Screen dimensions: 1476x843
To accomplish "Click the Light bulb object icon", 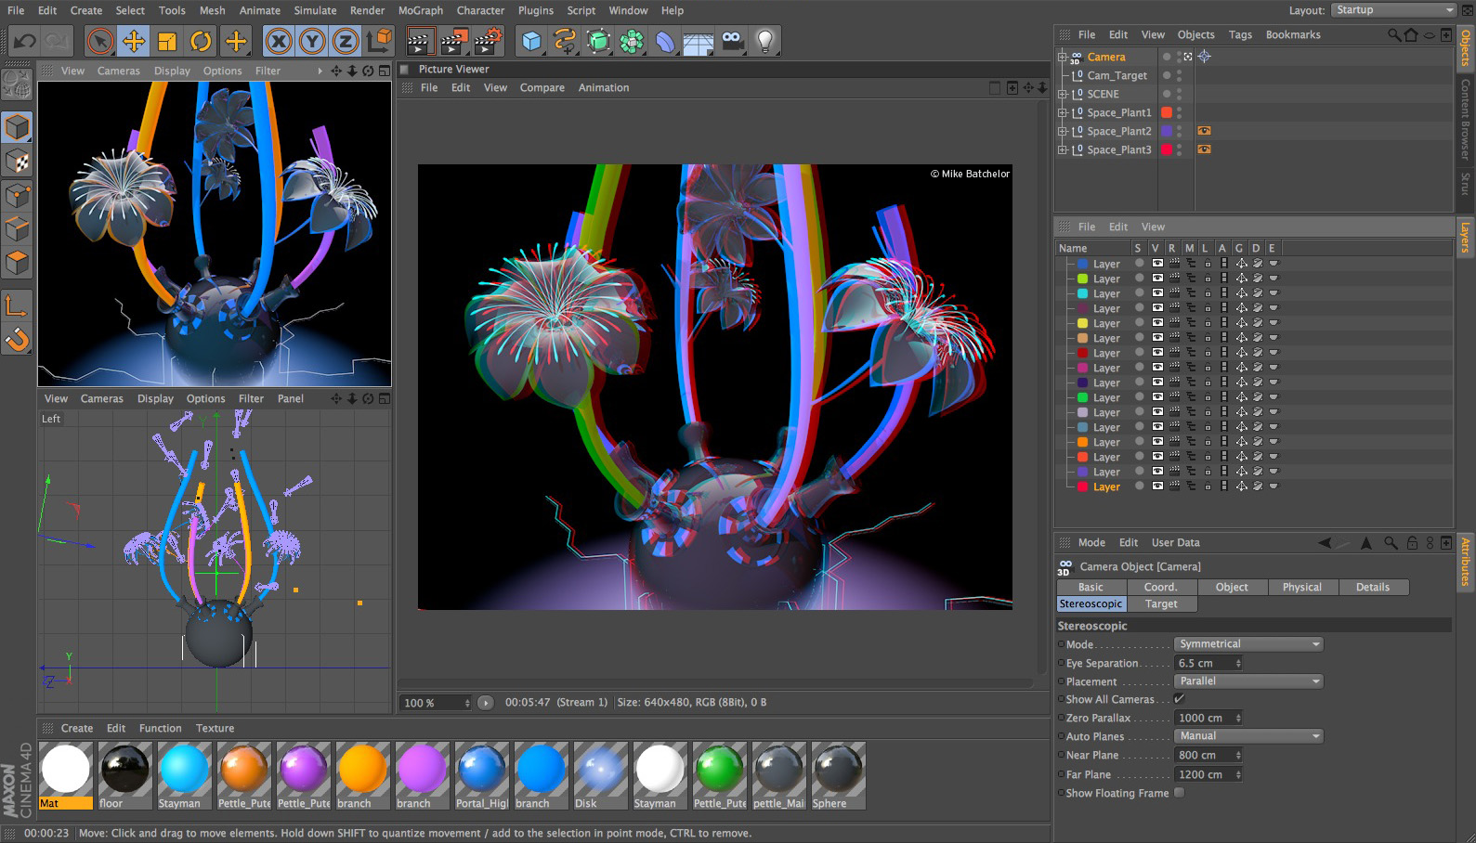I will click(764, 41).
